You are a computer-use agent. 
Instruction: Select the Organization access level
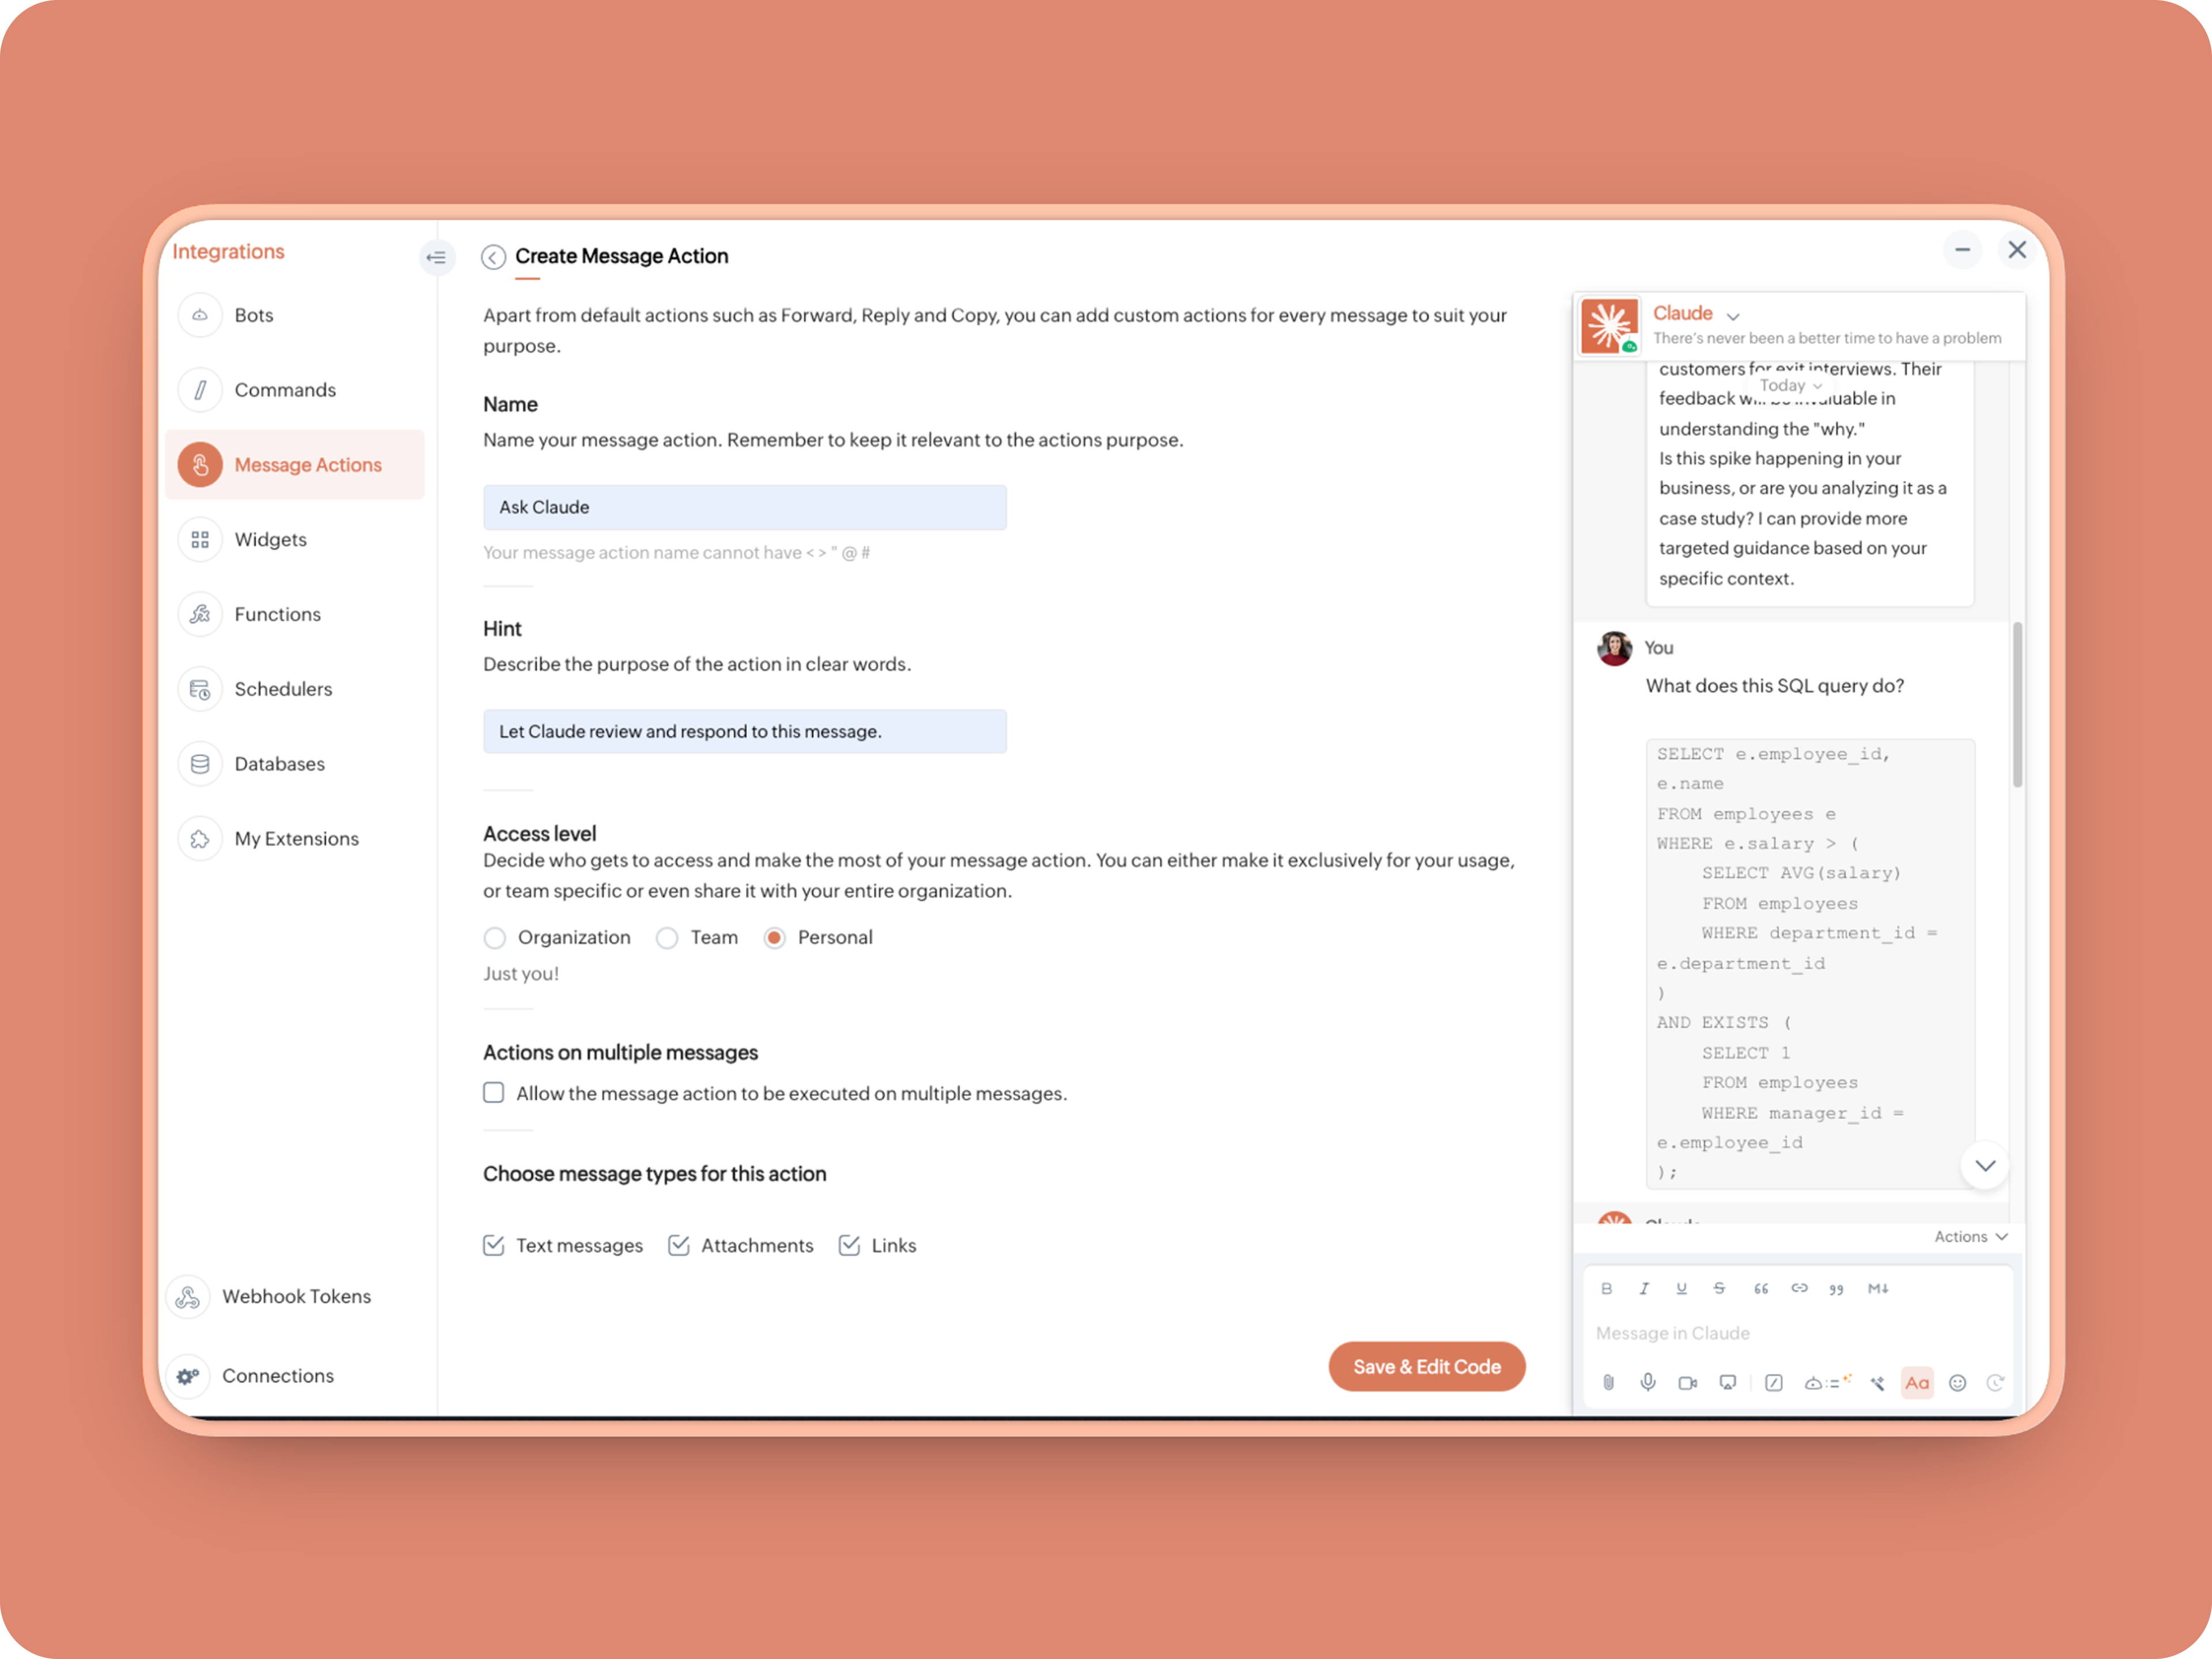(494, 937)
